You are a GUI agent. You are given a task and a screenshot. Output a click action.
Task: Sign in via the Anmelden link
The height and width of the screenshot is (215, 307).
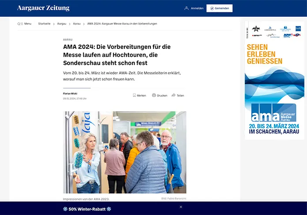197,8
